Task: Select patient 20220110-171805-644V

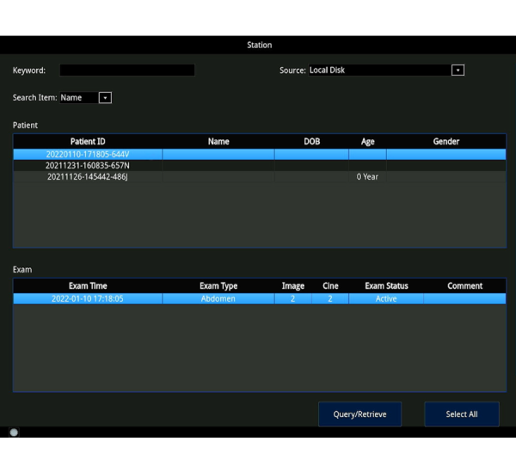Action: point(88,155)
